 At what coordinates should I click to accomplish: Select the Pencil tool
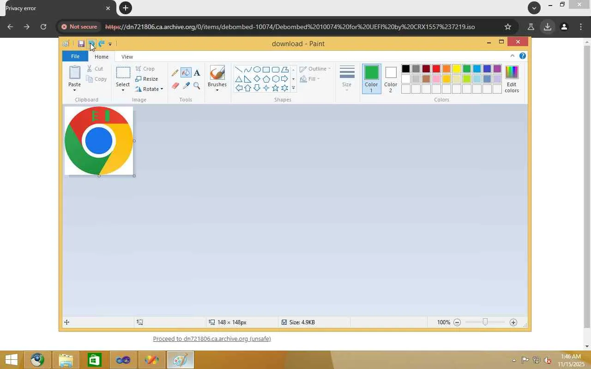[175, 72]
